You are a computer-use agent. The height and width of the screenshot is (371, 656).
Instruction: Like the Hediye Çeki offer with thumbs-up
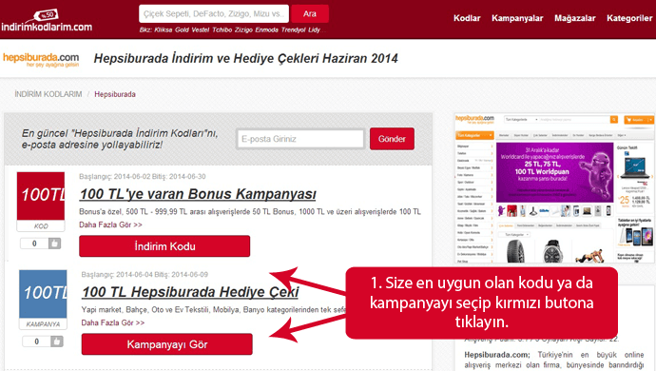point(56,342)
